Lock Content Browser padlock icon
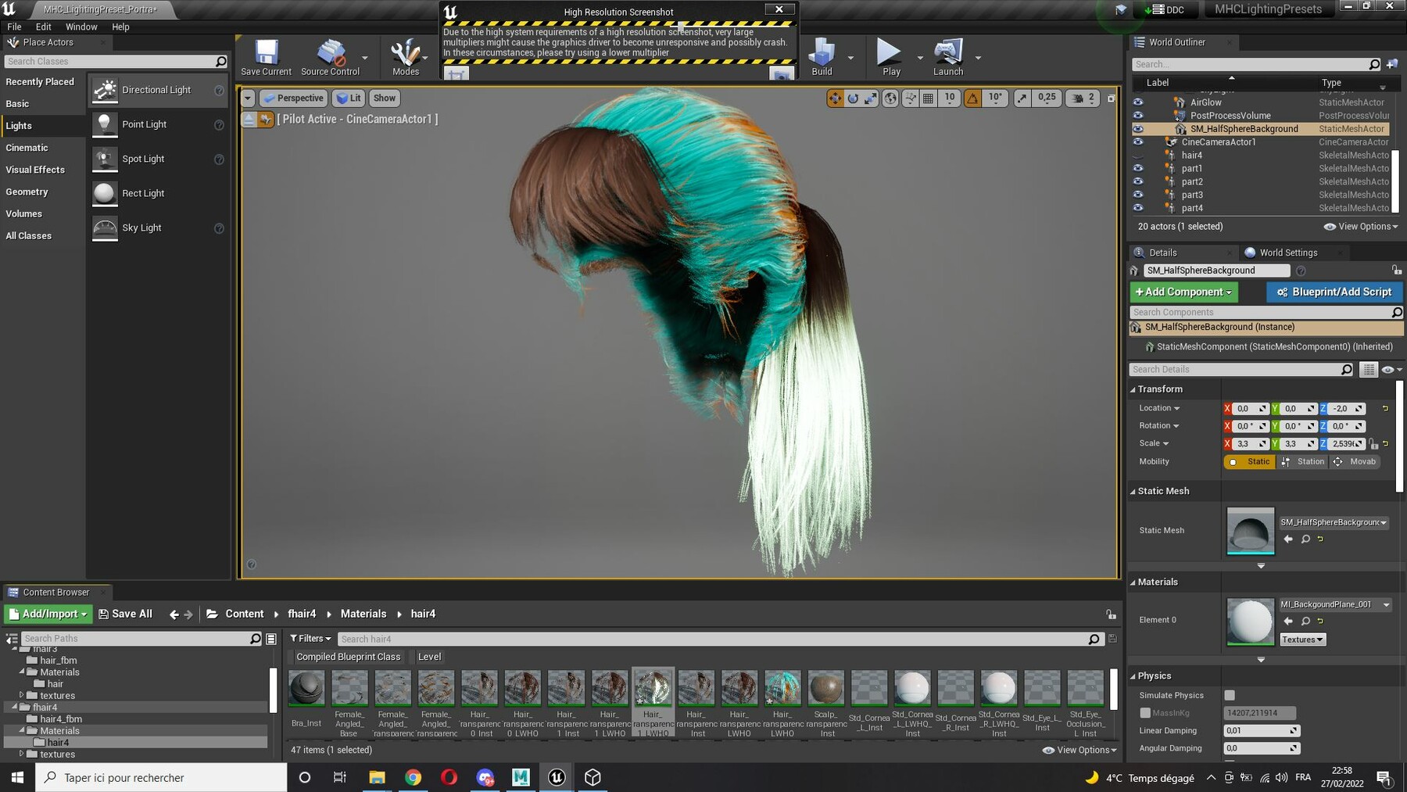 [x=1111, y=615]
